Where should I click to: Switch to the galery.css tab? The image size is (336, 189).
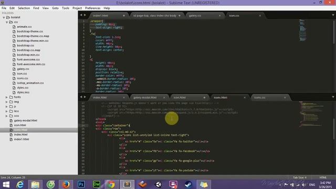coord(195,16)
